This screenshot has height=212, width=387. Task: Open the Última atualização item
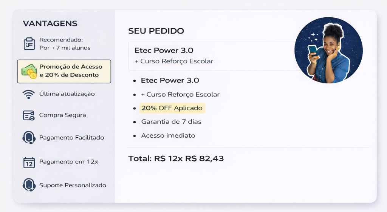[x=67, y=94]
